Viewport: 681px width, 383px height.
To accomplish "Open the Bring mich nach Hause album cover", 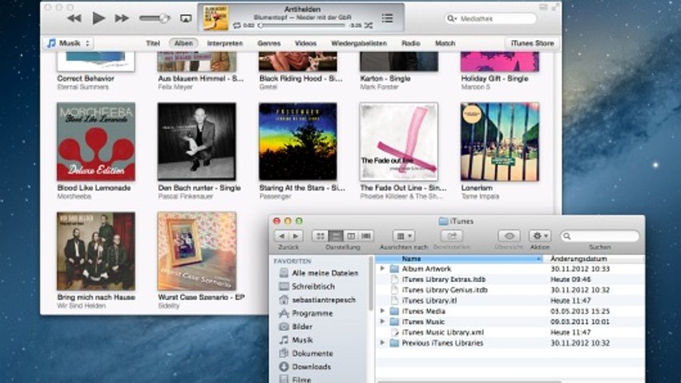I will (96, 251).
